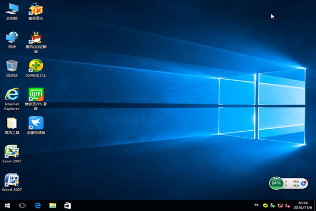Open File Explorer from the taskbar

[53, 206]
